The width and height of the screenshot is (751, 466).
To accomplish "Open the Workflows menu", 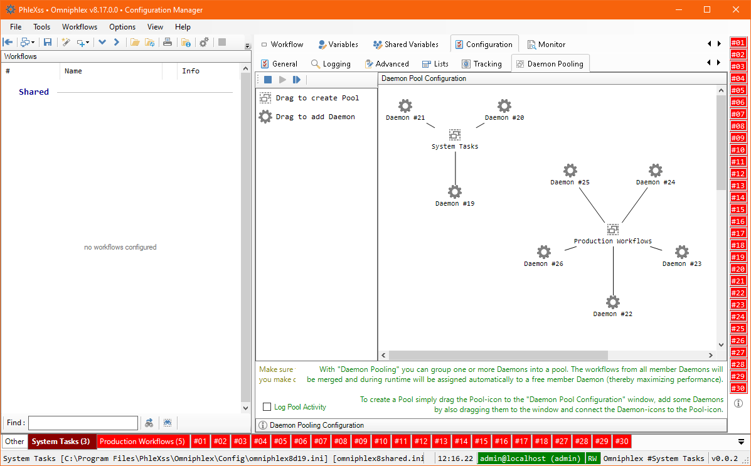I will click(x=80, y=27).
